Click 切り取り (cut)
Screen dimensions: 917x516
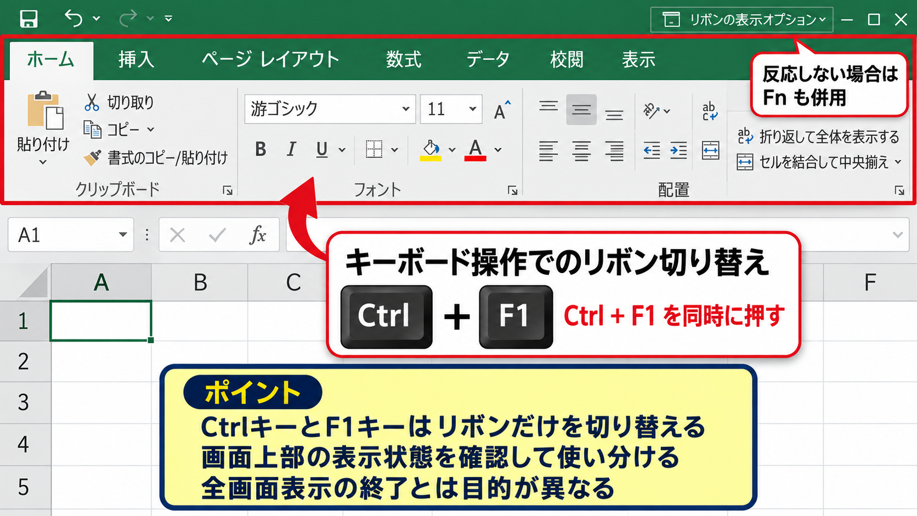(x=119, y=102)
